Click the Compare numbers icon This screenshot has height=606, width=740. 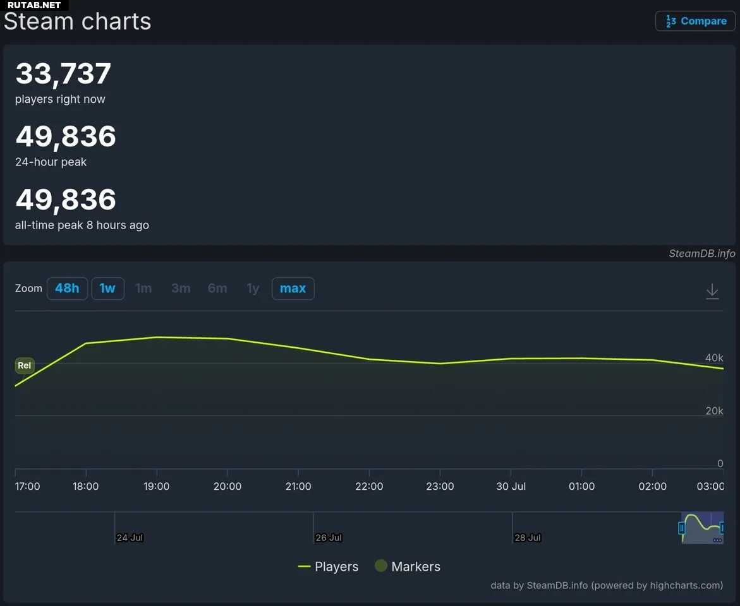(670, 21)
